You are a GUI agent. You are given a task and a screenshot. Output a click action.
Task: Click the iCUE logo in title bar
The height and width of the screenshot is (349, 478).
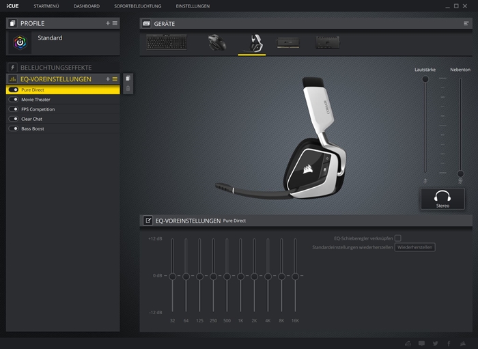tap(12, 6)
